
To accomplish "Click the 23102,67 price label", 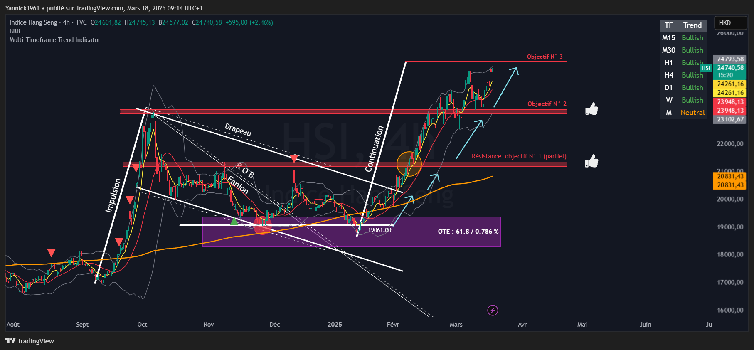I will tap(730, 119).
